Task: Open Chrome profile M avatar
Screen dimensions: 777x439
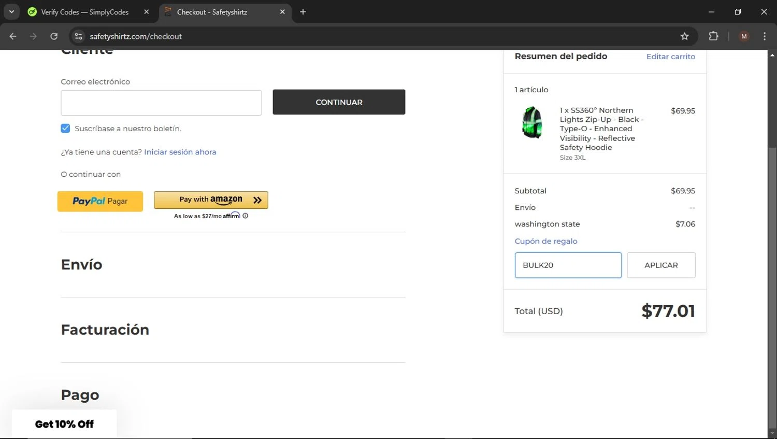Action: [x=744, y=36]
